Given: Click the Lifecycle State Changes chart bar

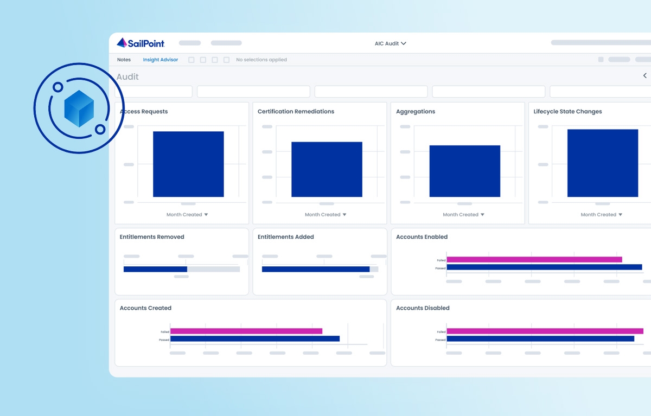Looking at the screenshot, I should (603, 163).
